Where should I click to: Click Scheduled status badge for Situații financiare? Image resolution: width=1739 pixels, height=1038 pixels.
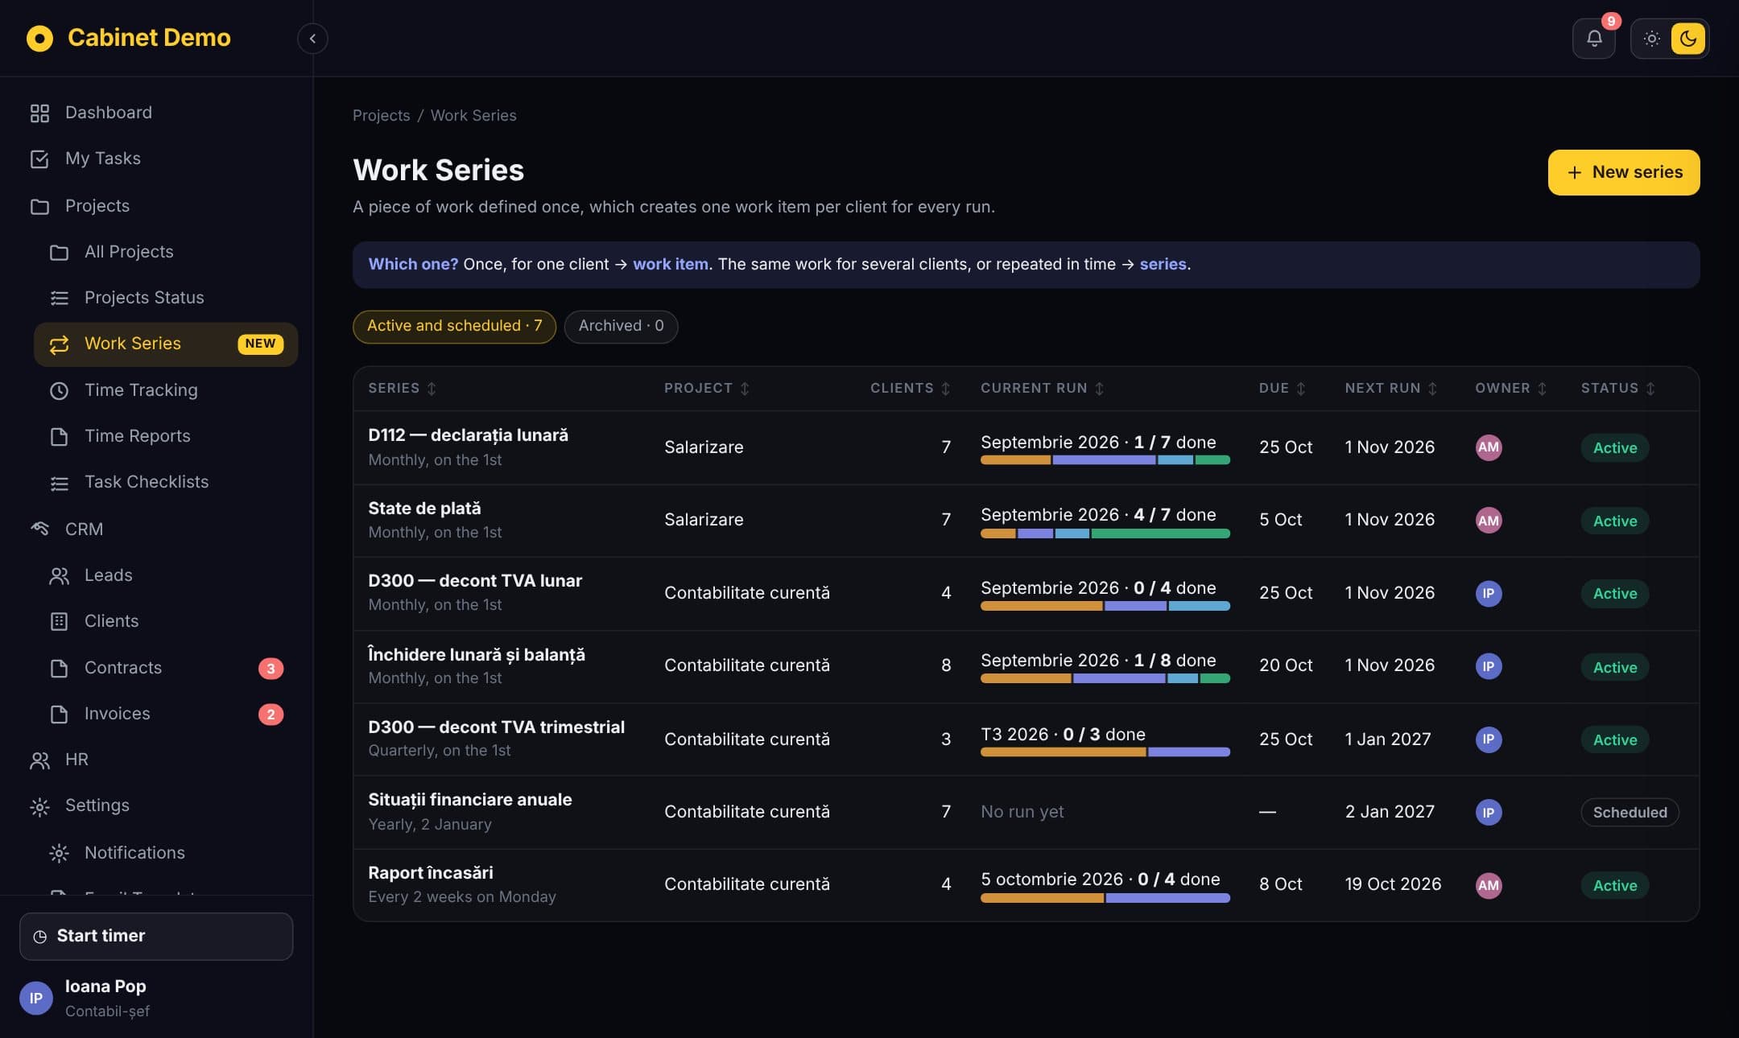click(1630, 812)
